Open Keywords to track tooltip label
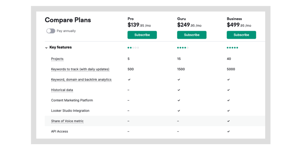This screenshot has width=294, height=150. click(80, 69)
